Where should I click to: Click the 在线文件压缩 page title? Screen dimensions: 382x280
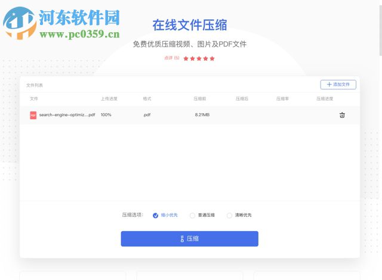pos(190,25)
